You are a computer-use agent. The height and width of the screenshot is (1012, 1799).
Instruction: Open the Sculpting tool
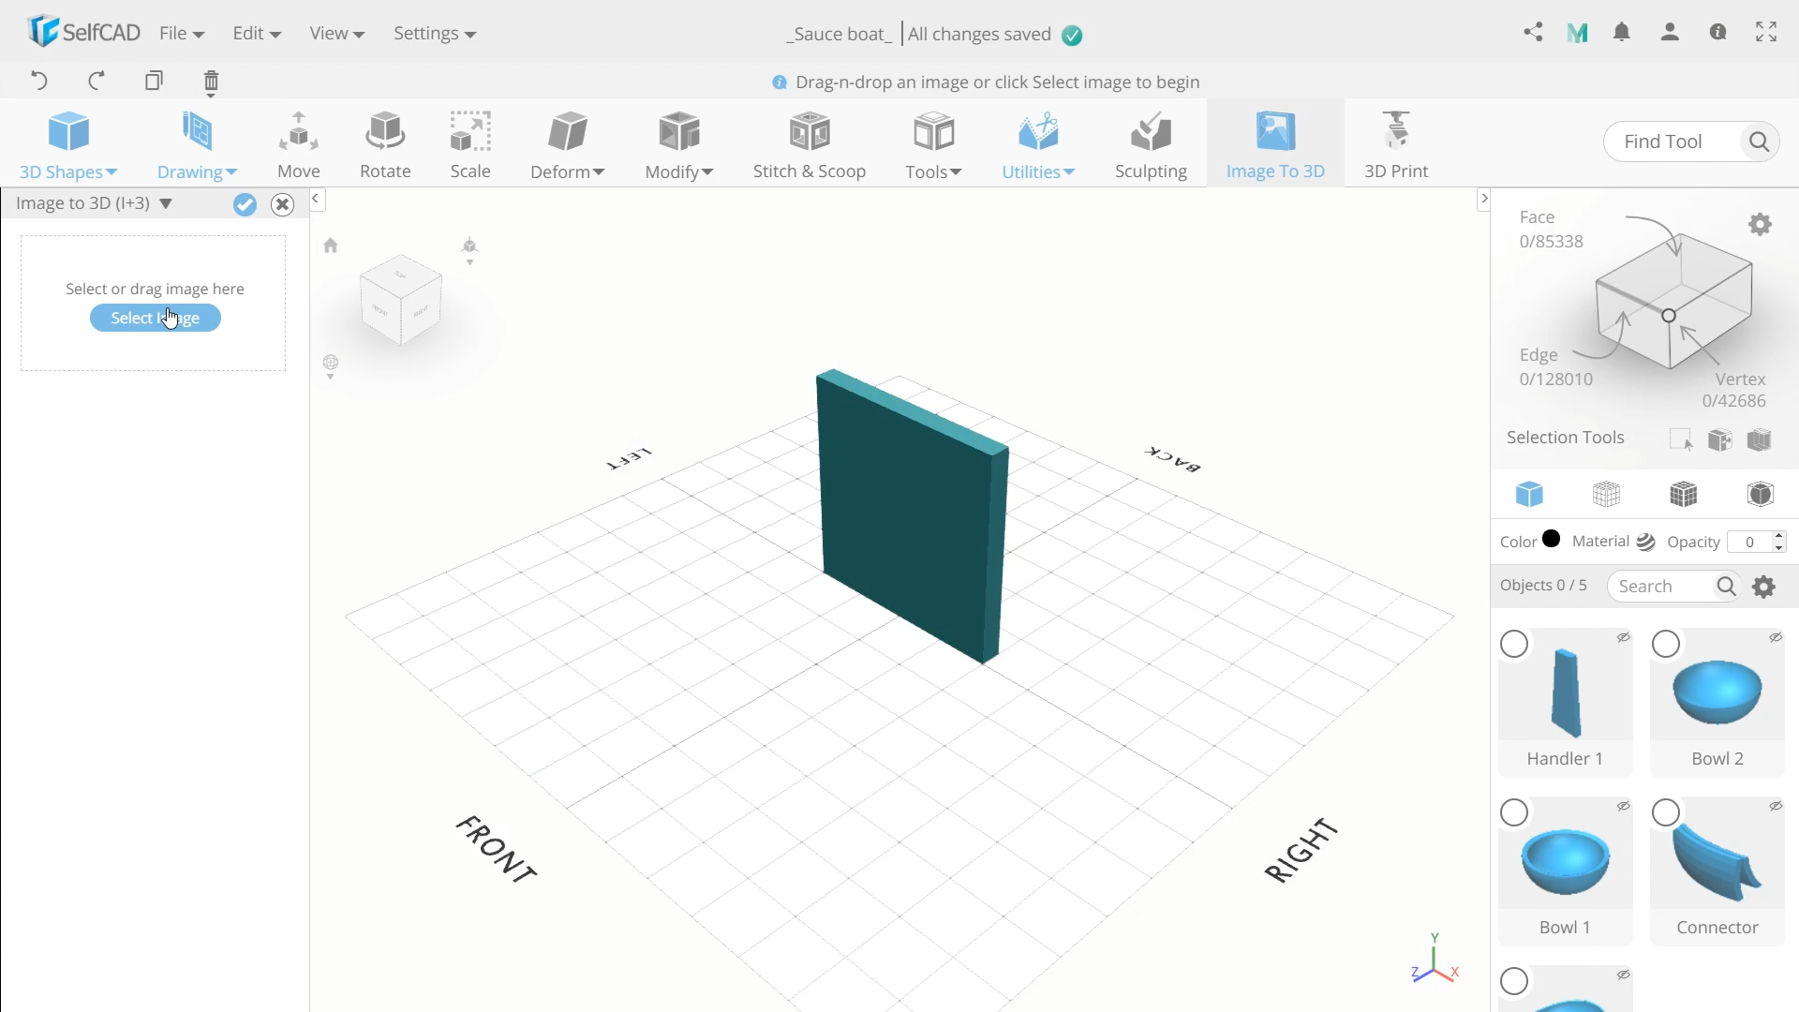pyautogui.click(x=1151, y=145)
